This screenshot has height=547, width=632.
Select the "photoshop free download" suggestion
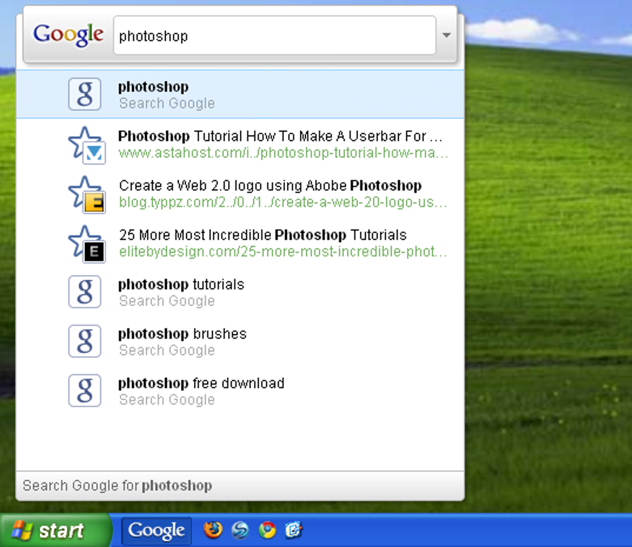click(240, 391)
